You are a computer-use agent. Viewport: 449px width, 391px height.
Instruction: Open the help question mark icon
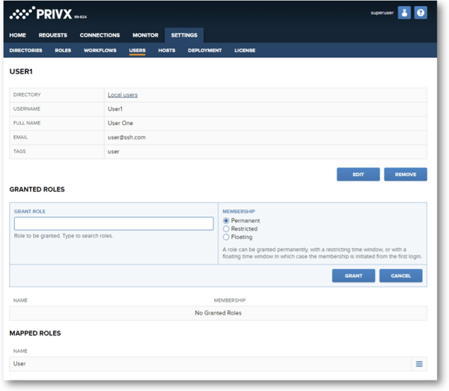click(421, 13)
